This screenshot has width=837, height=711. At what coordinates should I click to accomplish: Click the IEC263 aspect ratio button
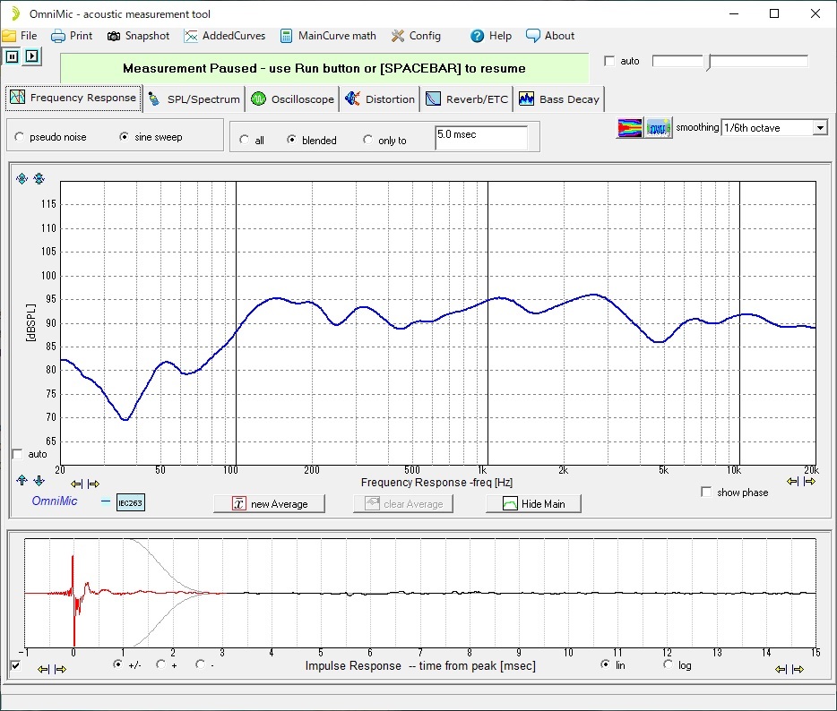pos(131,502)
